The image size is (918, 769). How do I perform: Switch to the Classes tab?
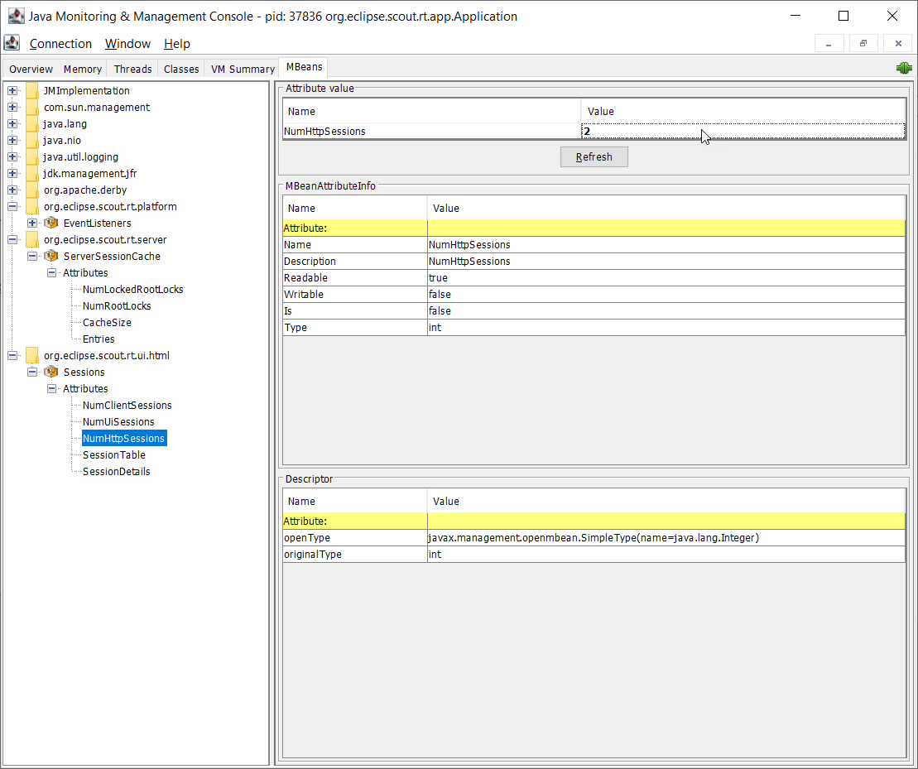click(181, 69)
